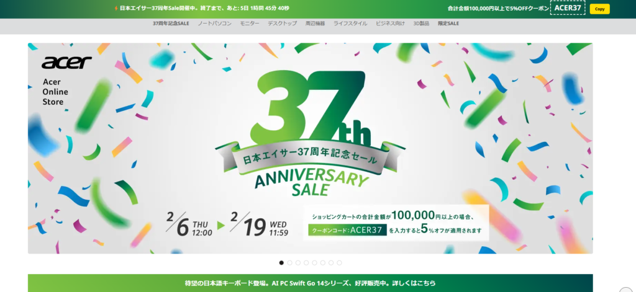Open the デスクトップ category
Viewport: 636px width, 292px height.
283,24
